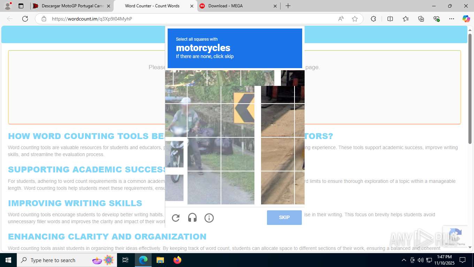This screenshot has height=267, width=474.
Task: Open captcha help information icon
Action: pyautogui.click(x=209, y=218)
